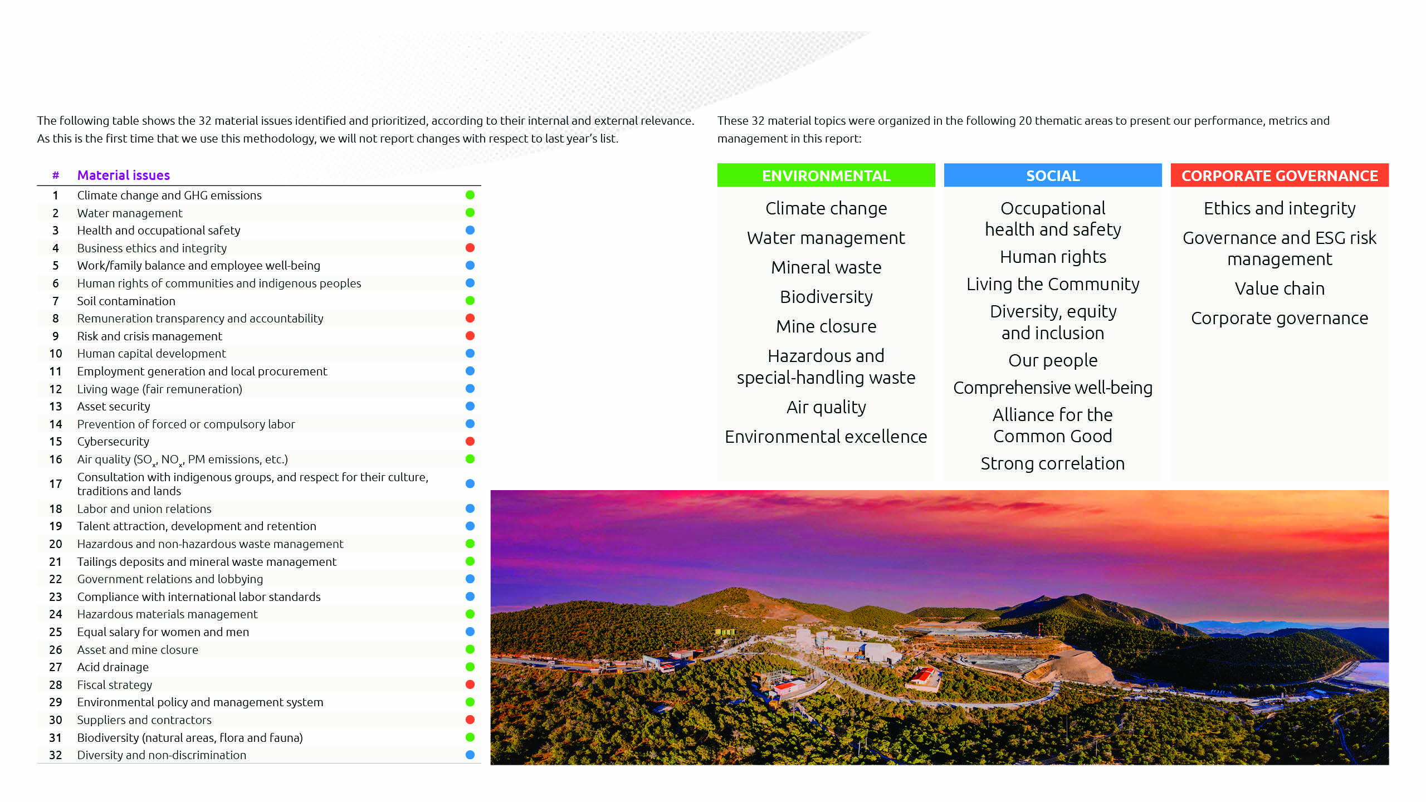The width and height of the screenshot is (1426, 802).
Task: Click 'Climate change and GHG emissions' row
Action: pyautogui.click(x=259, y=195)
